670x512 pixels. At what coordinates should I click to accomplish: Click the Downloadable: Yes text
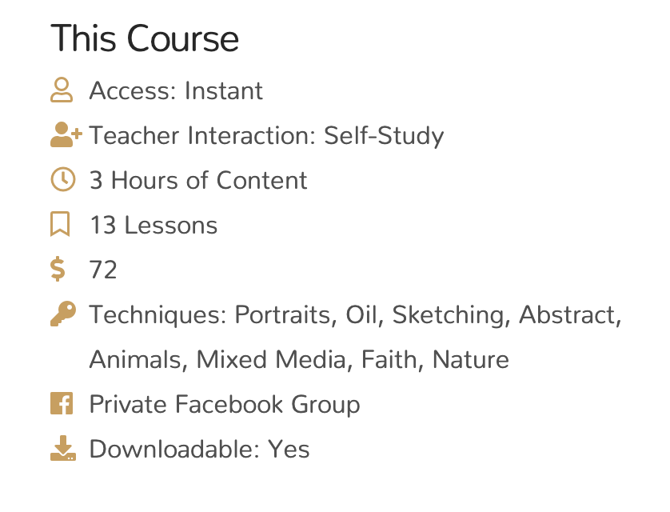[x=200, y=449]
